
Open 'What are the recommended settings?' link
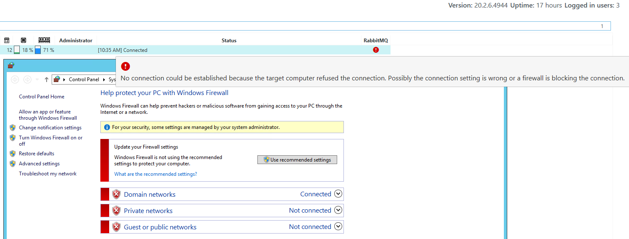(155, 174)
